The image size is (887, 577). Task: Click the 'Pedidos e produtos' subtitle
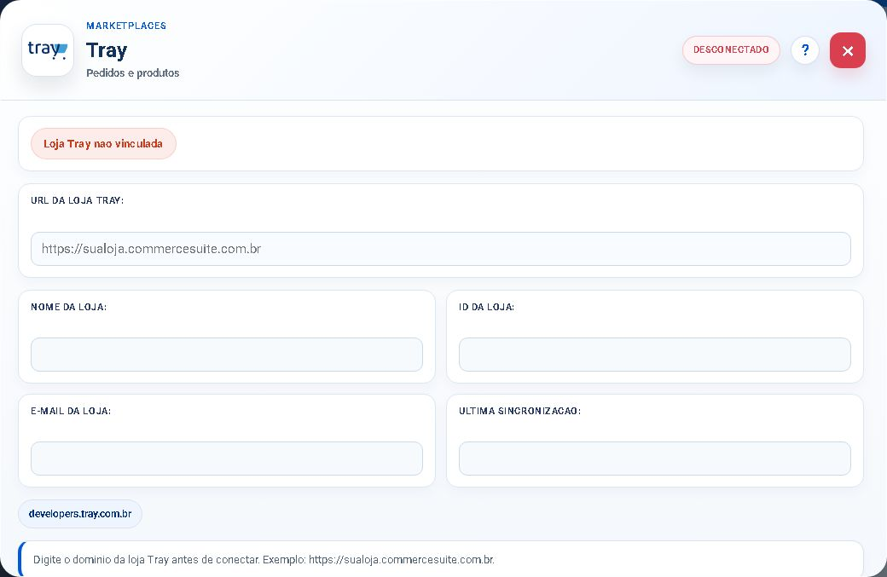coord(132,73)
